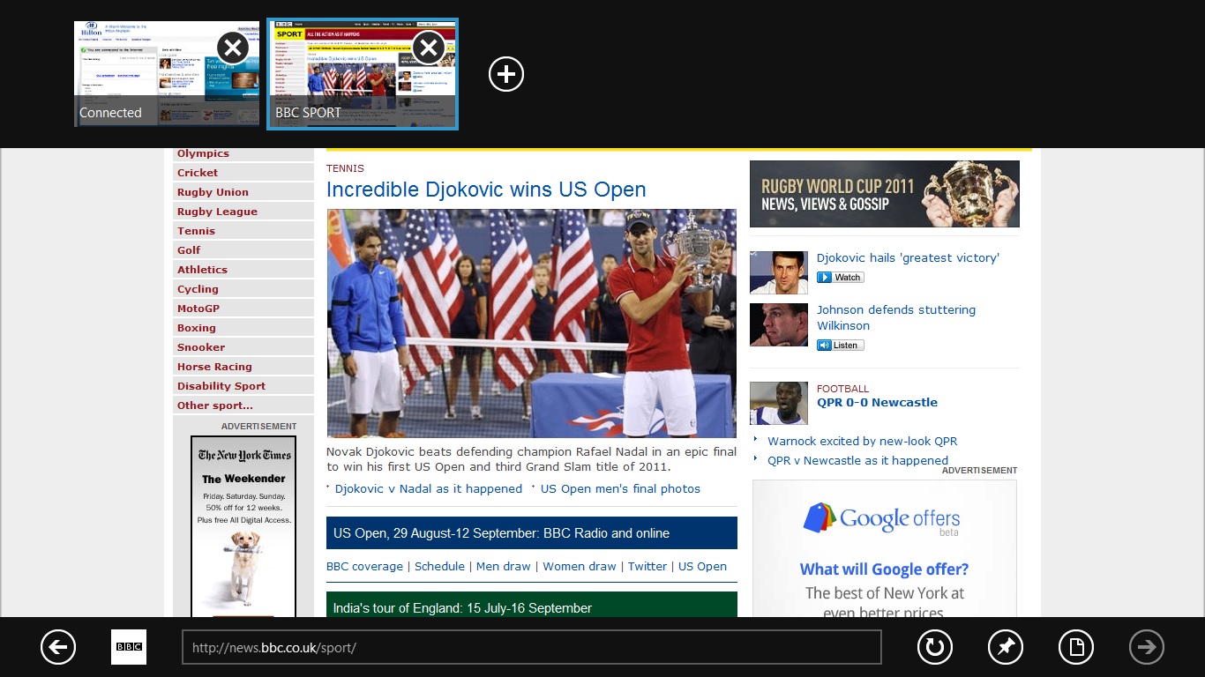Open the Olympics sport section
Viewport: 1205px width, 677px height.
(203, 153)
